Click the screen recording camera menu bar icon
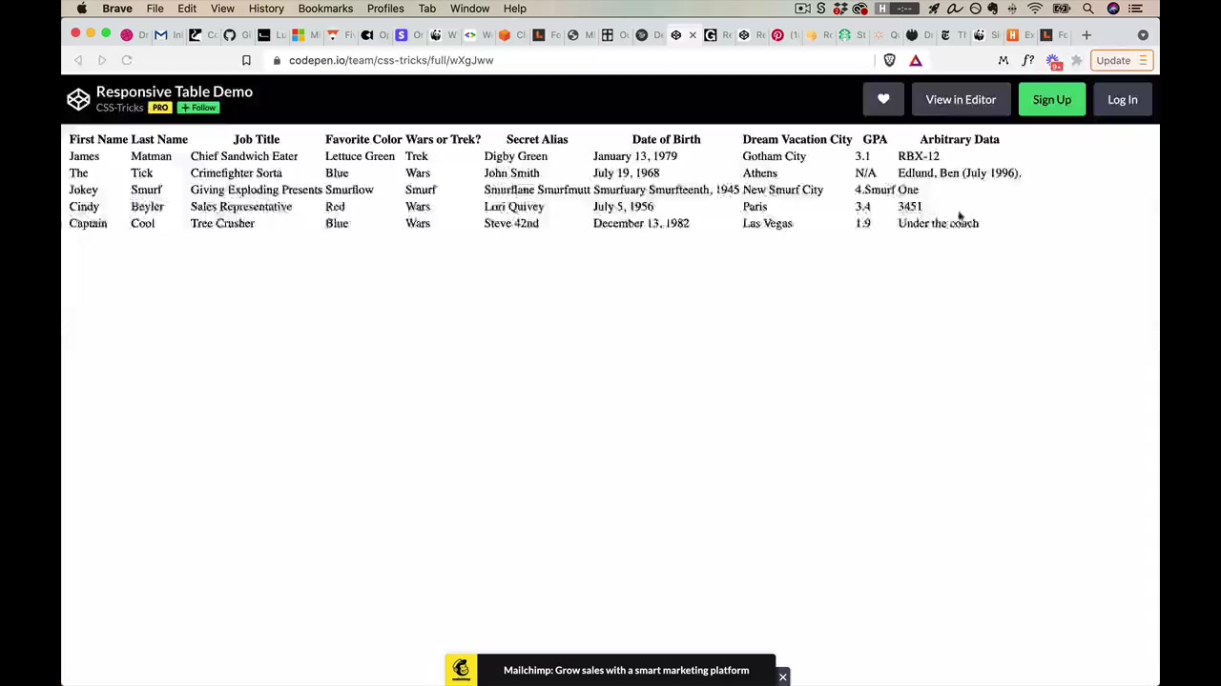This screenshot has height=686, width=1221. [x=802, y=9]
